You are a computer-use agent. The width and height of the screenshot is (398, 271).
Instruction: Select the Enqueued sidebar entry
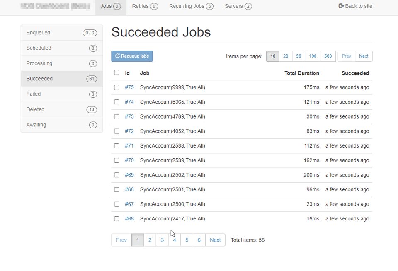61,32
